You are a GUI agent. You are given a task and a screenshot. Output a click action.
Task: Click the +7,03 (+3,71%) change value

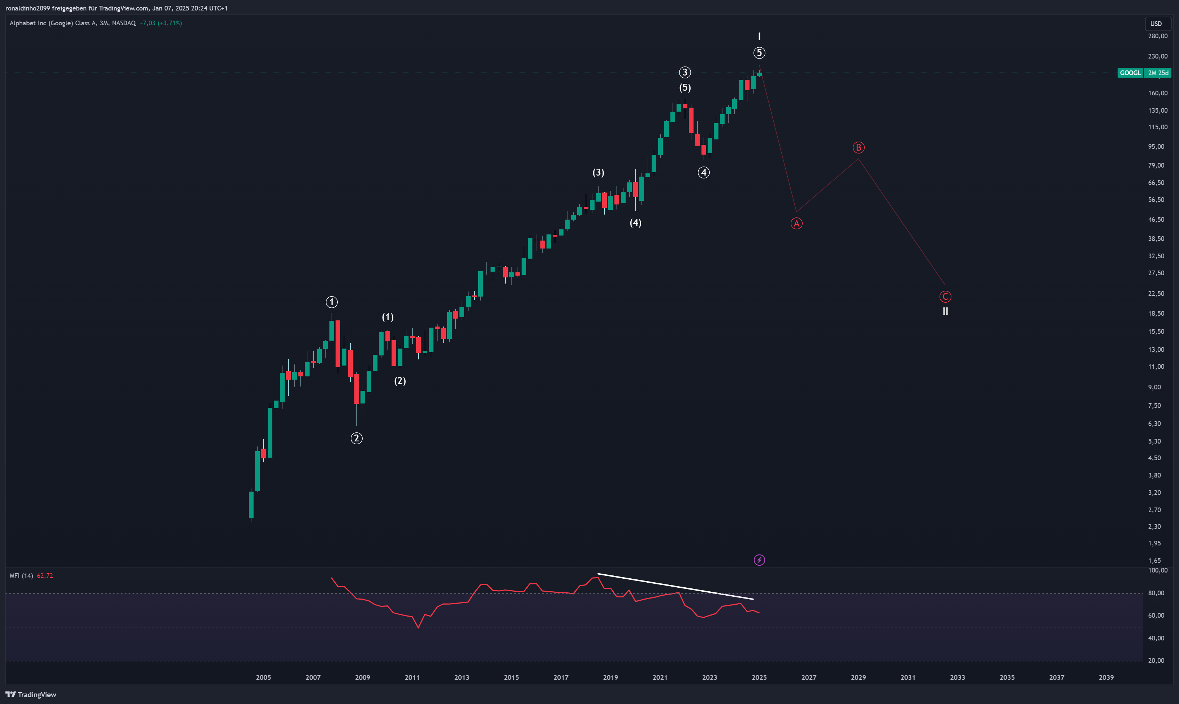(x=161, y=23)
